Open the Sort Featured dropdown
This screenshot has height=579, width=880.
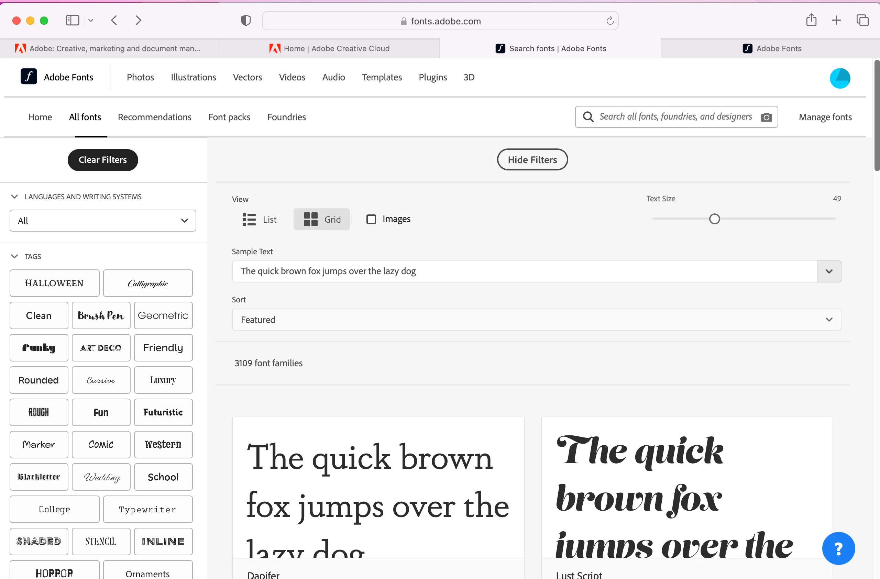tap(536, 320)
